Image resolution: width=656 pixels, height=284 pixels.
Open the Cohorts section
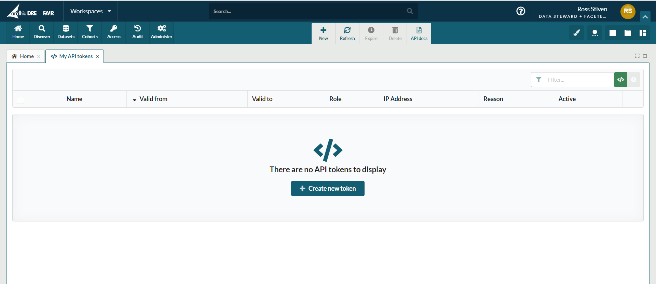pyautogui.click(x=90, y=32)
